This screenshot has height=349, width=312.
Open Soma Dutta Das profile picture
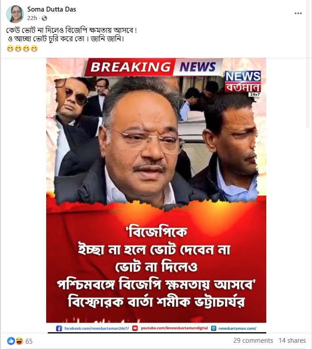coord(15,14)
